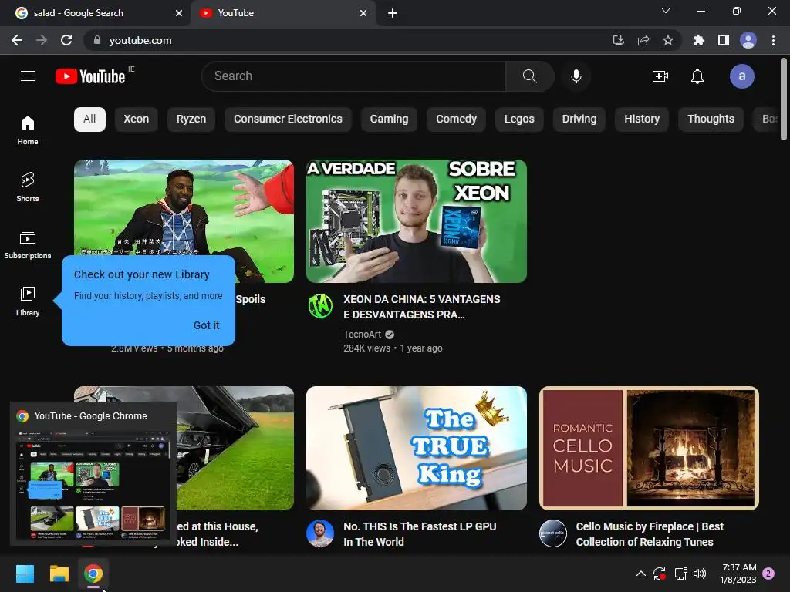Click the YouTube logo
This screenshot has width=790, height=592.
pyautogui.click(x=91, y=76)
